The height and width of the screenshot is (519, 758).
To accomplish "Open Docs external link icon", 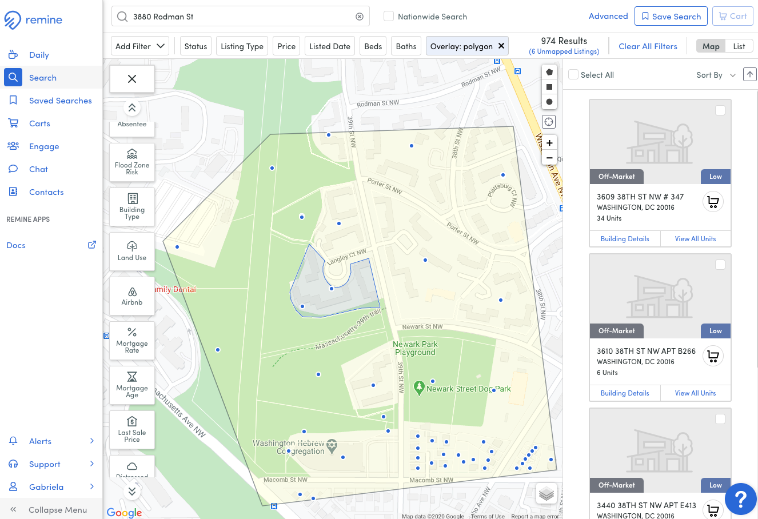I will click(91, 245).
